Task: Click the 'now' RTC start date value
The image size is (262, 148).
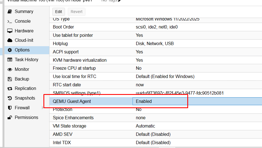Action: pyautogui.click(x=140, y=85)
